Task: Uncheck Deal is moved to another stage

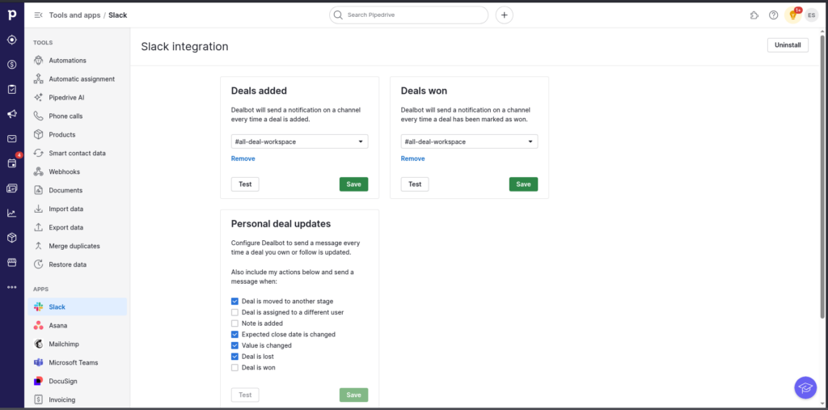Action: [235, 301]
